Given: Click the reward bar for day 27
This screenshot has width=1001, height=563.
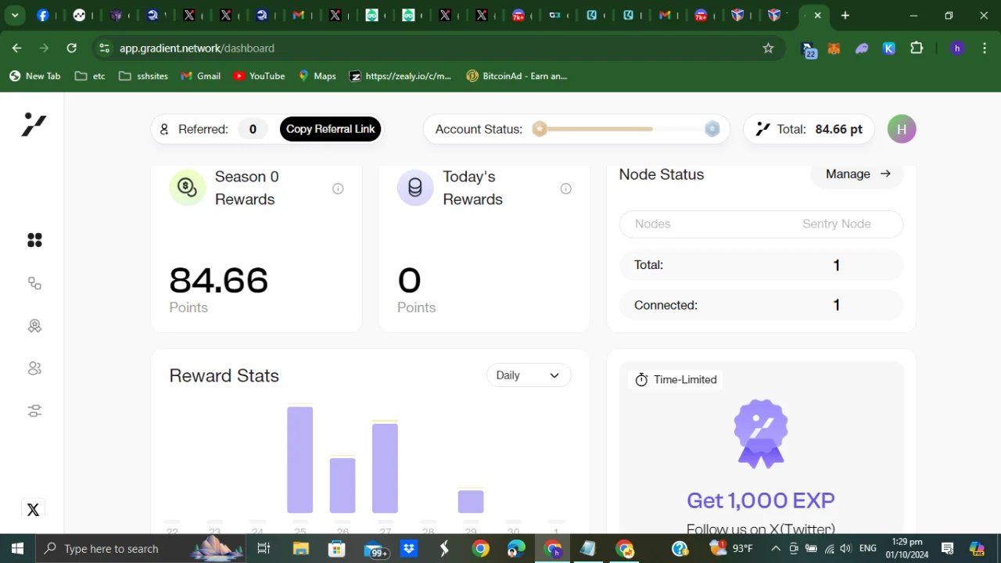Looking at the screenshot, I should coord(385,468).
